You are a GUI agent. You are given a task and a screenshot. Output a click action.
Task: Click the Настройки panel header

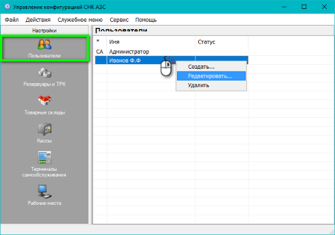pos(45,30)
